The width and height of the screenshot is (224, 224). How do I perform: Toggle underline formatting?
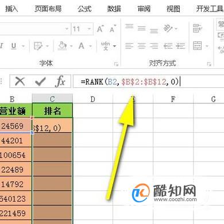point(14,46)
